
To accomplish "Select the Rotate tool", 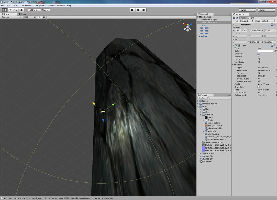I will 16,10.
